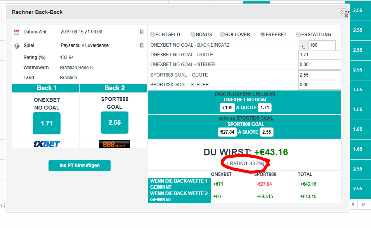Click the 1XBET bookmaker logo
Screen dimensions: 371x228
tap(47, 144)
